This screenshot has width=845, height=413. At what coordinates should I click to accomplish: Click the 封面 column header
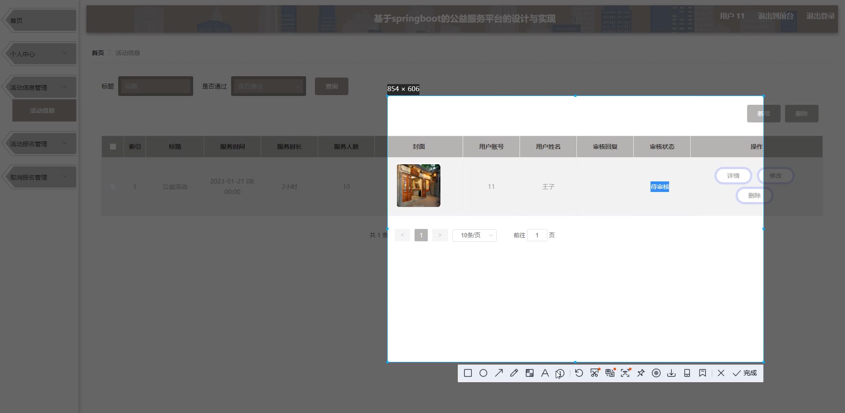[x=419, y=147]
